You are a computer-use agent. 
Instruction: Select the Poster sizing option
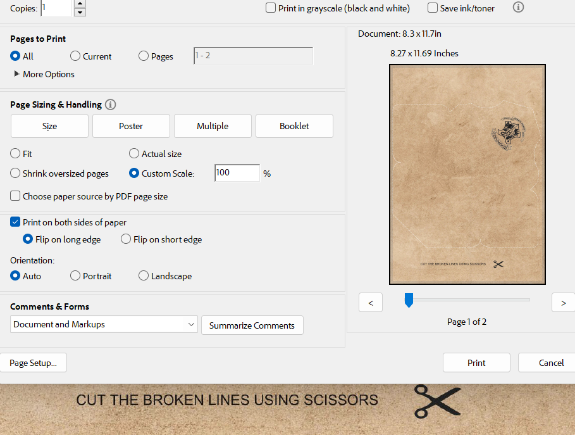(131, 126)
